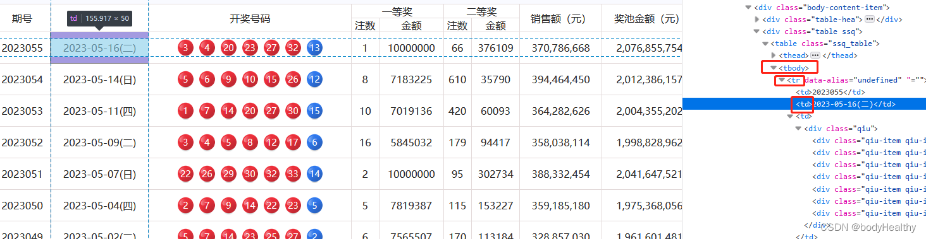
Task: Click the 金额 subheader under 二等奖
Action: [495, 26]
